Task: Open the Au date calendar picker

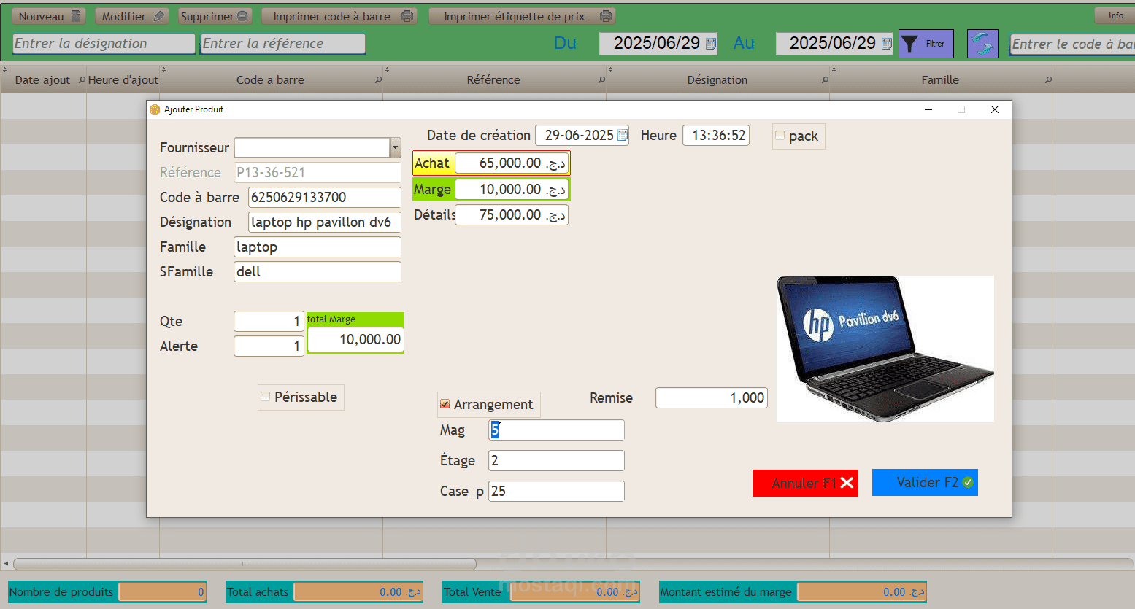Action: [887, 44]
